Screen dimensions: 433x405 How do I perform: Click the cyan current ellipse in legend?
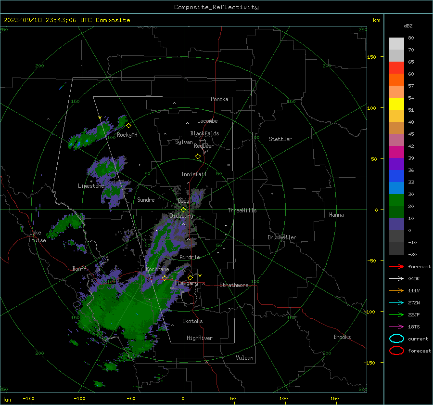pos(396,339)
